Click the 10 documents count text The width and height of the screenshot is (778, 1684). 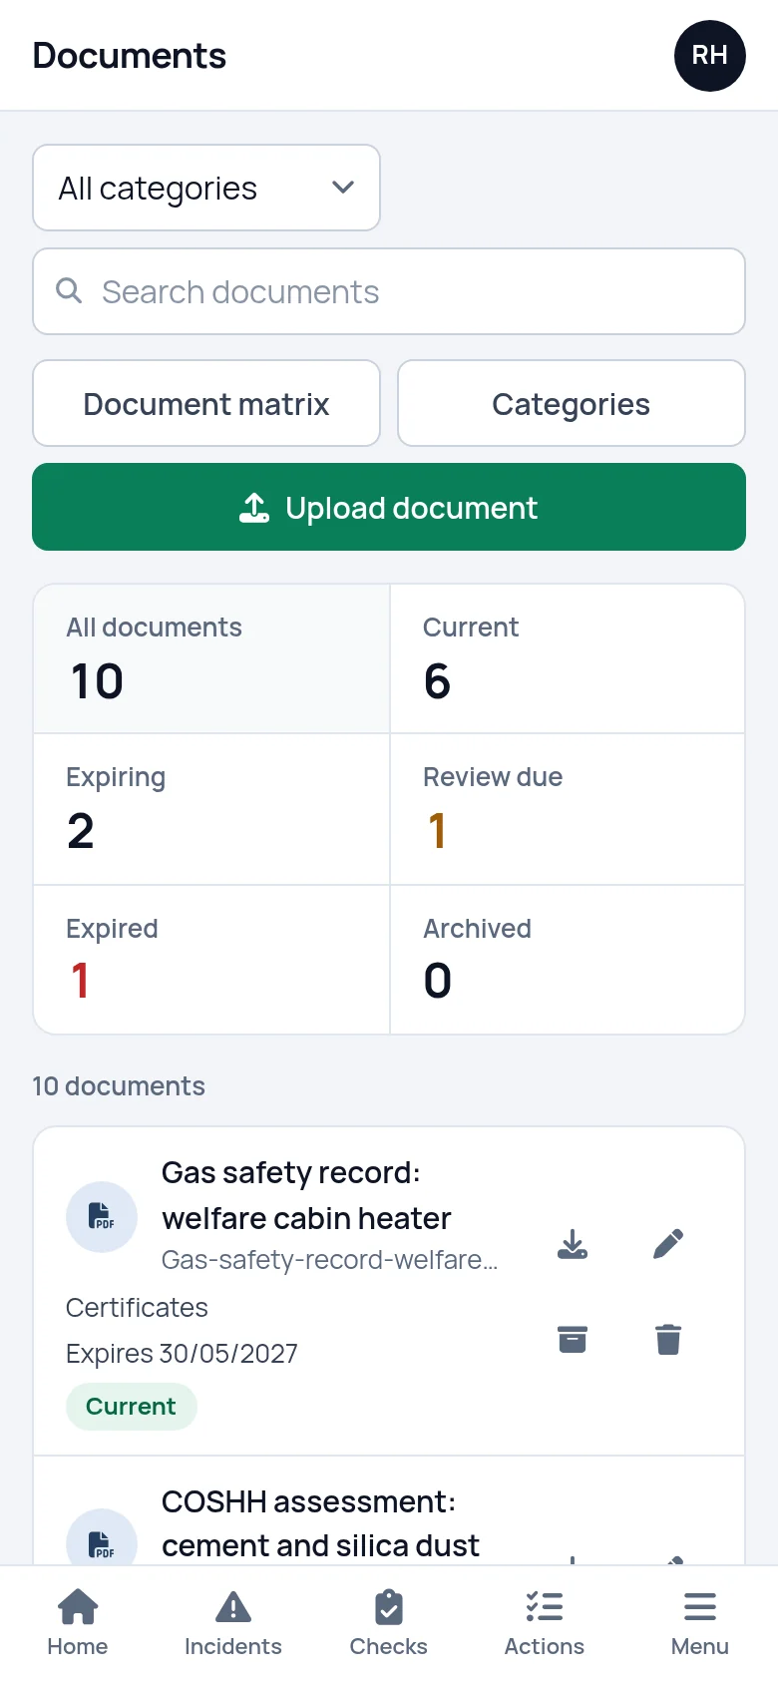tap(119, 1086)
